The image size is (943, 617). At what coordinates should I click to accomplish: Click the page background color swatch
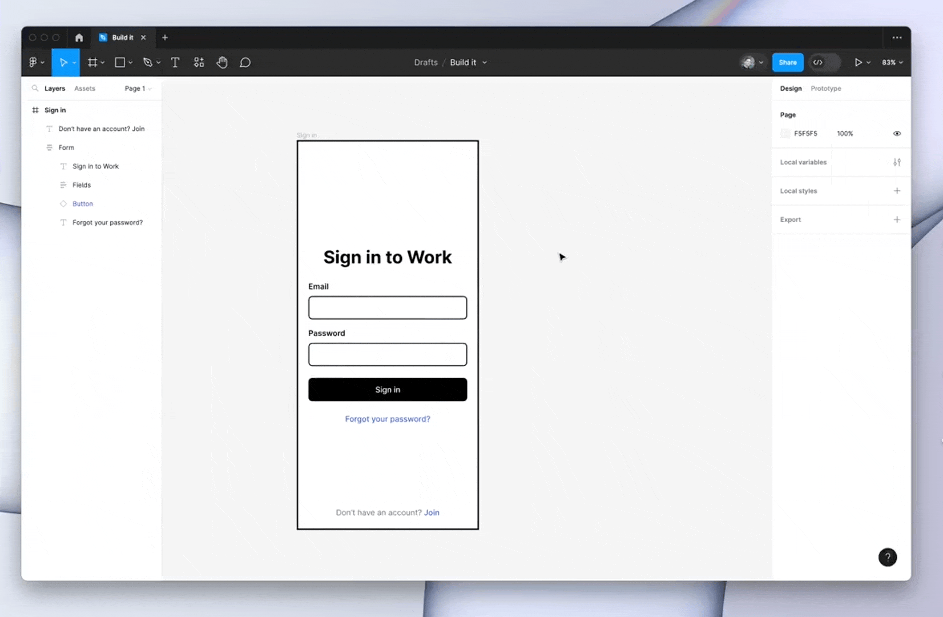[785, 134]
